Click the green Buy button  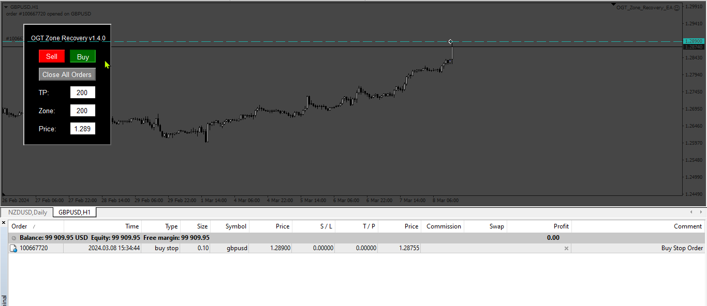83,56
